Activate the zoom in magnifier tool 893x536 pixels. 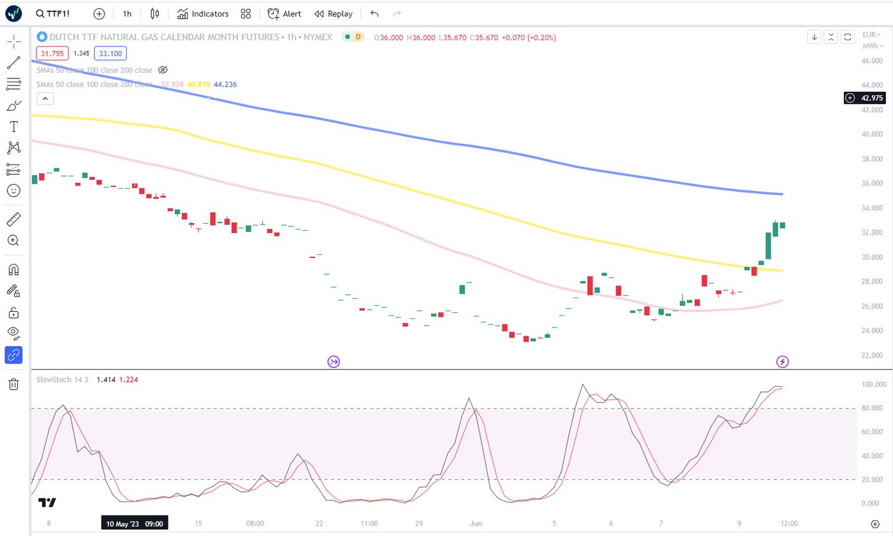[13, 240]
